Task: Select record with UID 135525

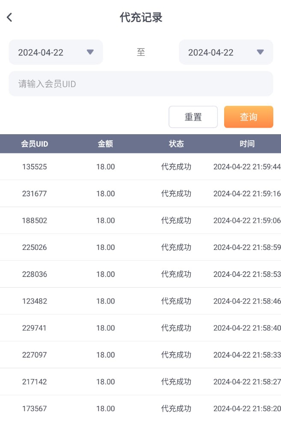Action: pyautogui.click(x=35, y=167)
